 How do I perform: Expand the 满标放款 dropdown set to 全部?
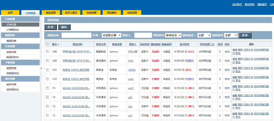204,35
